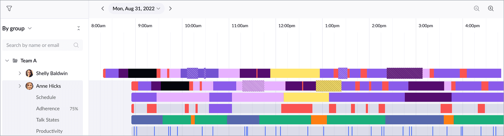Screen dimensions: 504x136
Task: Click the 2:00pm time header
Action: pyautogui.click(x=379, y=26)
